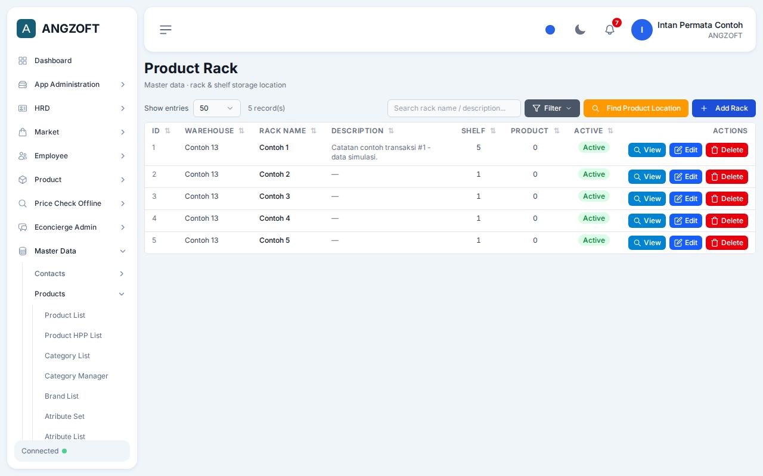Sort by Description column arrows
The image size is (763, 476).
[x=391, y=131]
